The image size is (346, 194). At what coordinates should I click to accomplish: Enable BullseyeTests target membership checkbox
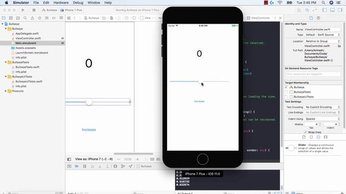coord(286,92)
